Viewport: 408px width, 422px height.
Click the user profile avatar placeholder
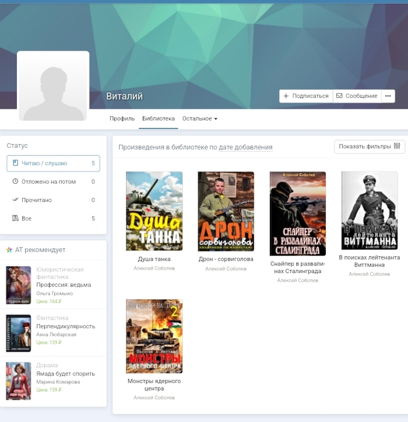coord(54,86)
